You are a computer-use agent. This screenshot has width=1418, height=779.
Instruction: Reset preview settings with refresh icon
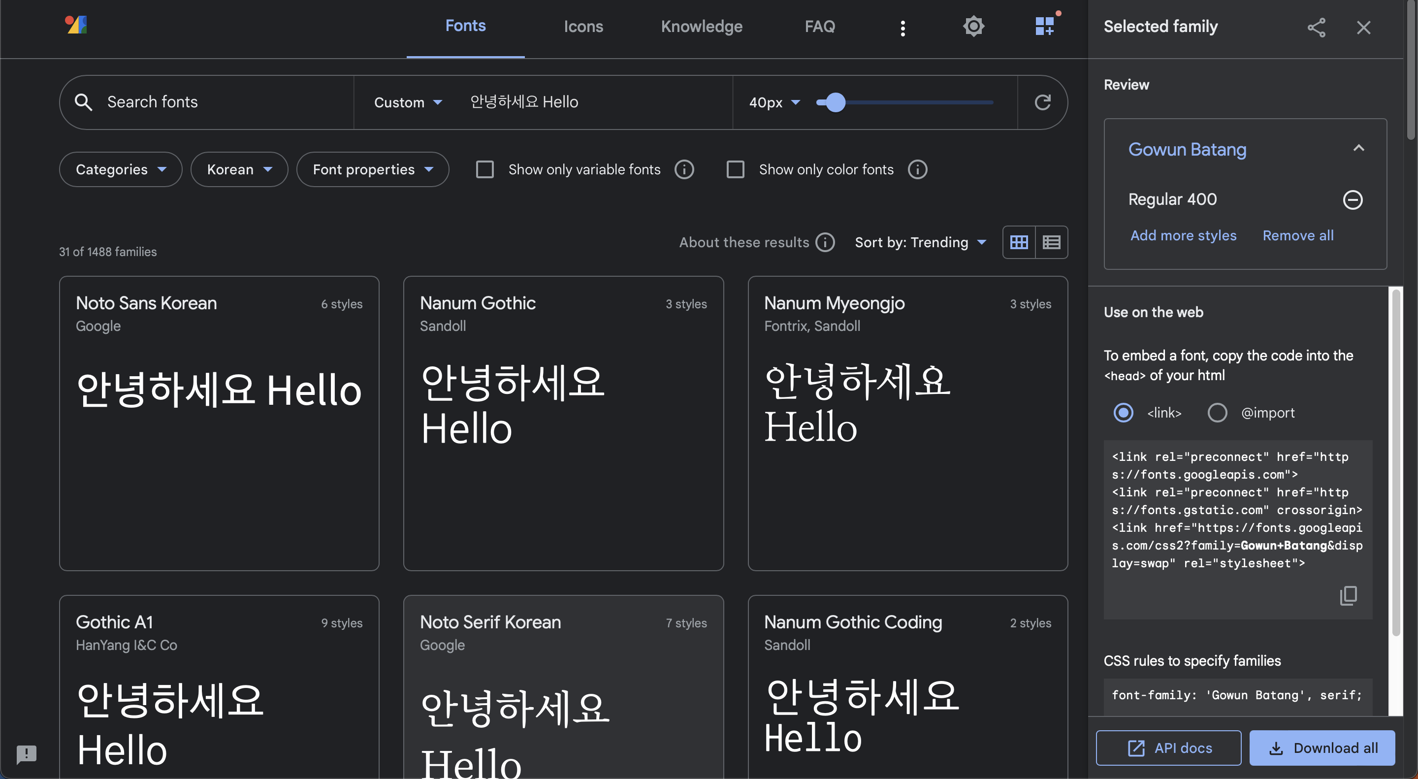(1043, 102)
